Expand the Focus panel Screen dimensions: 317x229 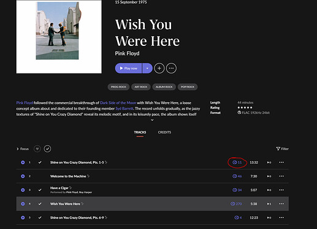(23, 149)
